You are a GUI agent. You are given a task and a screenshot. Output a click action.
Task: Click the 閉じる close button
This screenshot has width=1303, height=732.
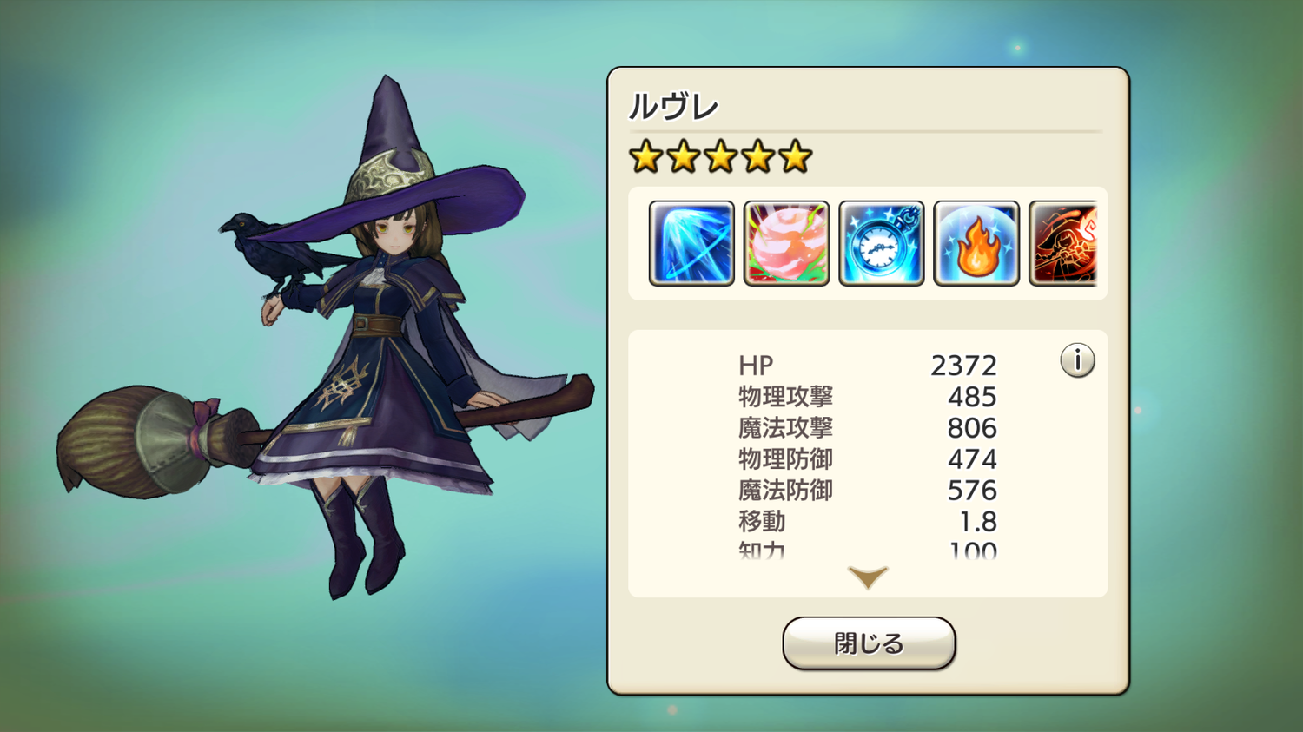[869, 643]
